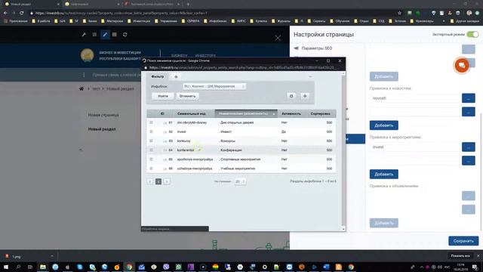Close the dark edit panel with the X icon
This screenshot has width=483, height=272.
coord(278,38)
